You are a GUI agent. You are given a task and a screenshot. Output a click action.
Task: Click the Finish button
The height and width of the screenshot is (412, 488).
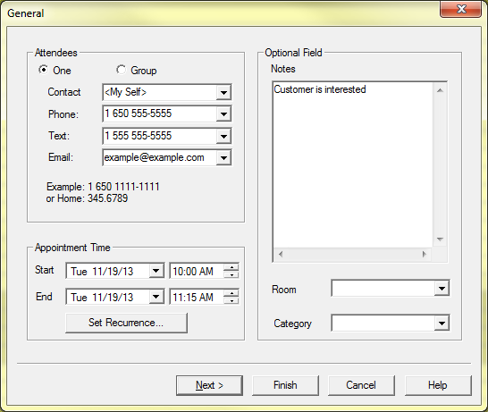point(285,385)
